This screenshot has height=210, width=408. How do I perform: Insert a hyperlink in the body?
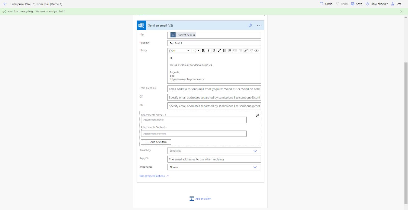[246, 51]
